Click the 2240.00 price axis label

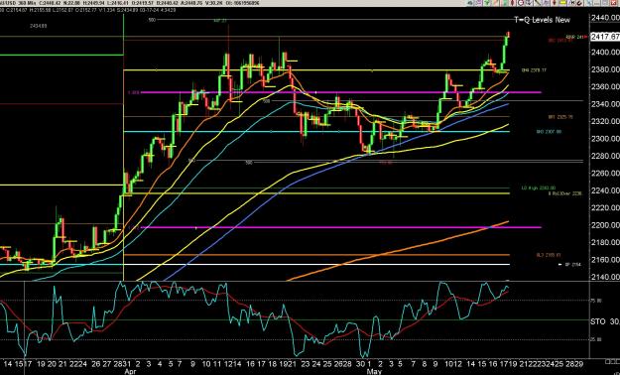(605, 190)
